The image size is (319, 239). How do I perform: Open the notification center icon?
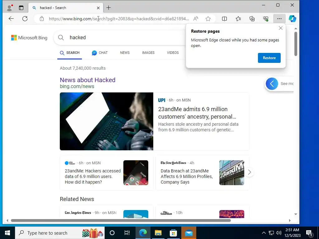(309, 233)
